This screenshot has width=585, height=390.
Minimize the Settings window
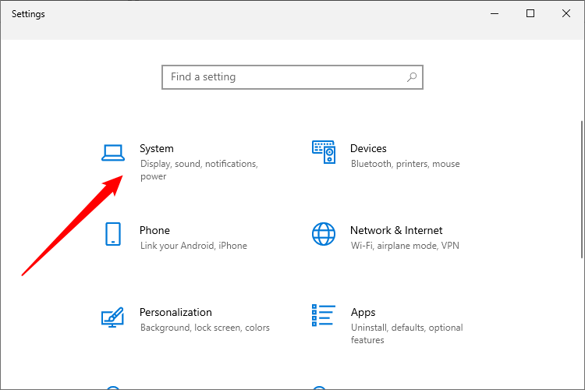[x=495, y=13]
